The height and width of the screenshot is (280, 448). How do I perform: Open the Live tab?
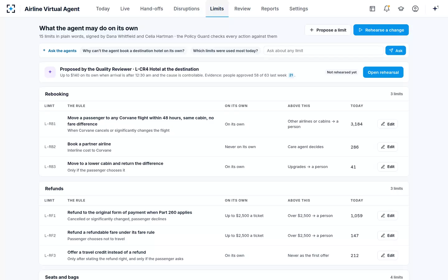[x=125, y=9]
